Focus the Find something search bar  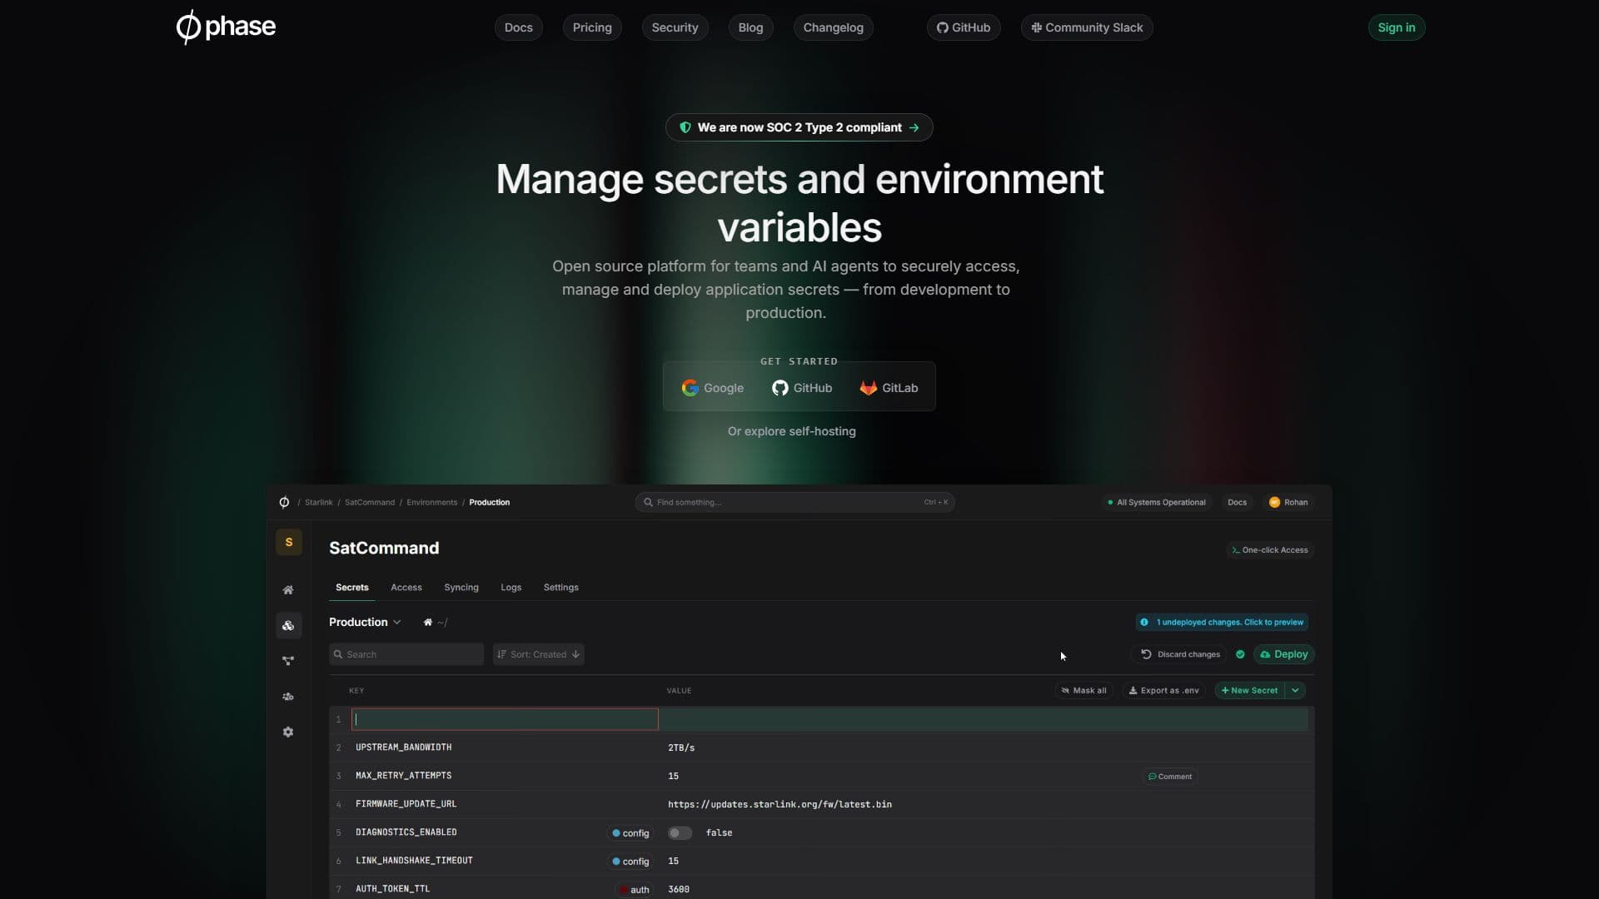tap(795, 502)
